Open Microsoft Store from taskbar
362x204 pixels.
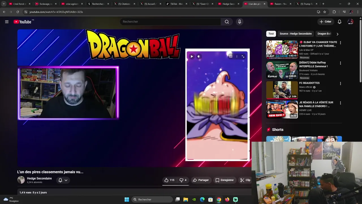(210, 199)
